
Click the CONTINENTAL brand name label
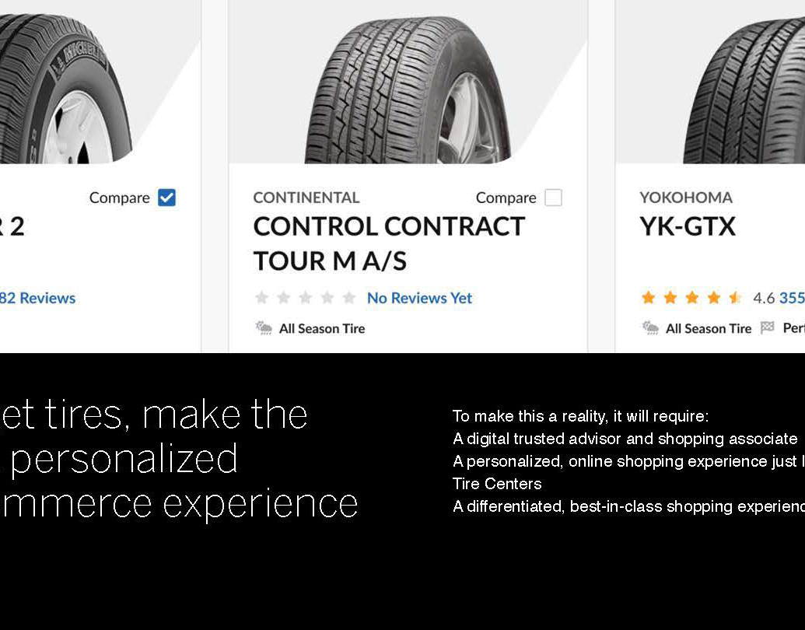click(306, 198)
